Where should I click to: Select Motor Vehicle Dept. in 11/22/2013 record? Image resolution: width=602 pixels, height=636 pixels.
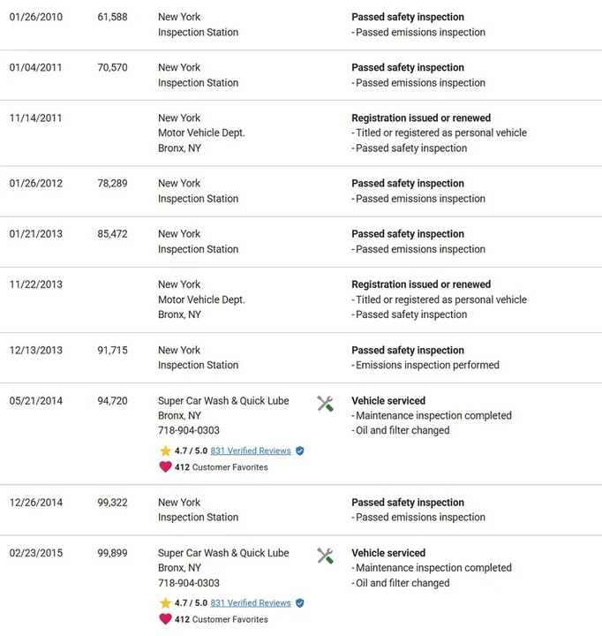point(201,299)
